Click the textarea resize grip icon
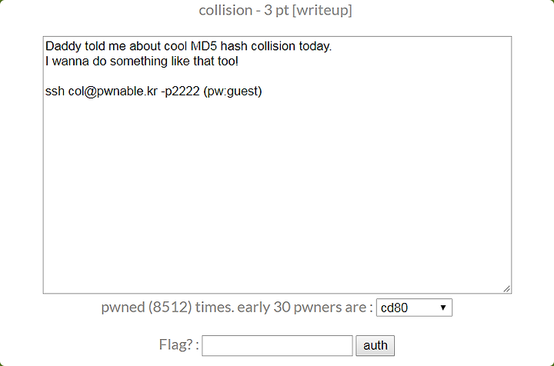 507,289
